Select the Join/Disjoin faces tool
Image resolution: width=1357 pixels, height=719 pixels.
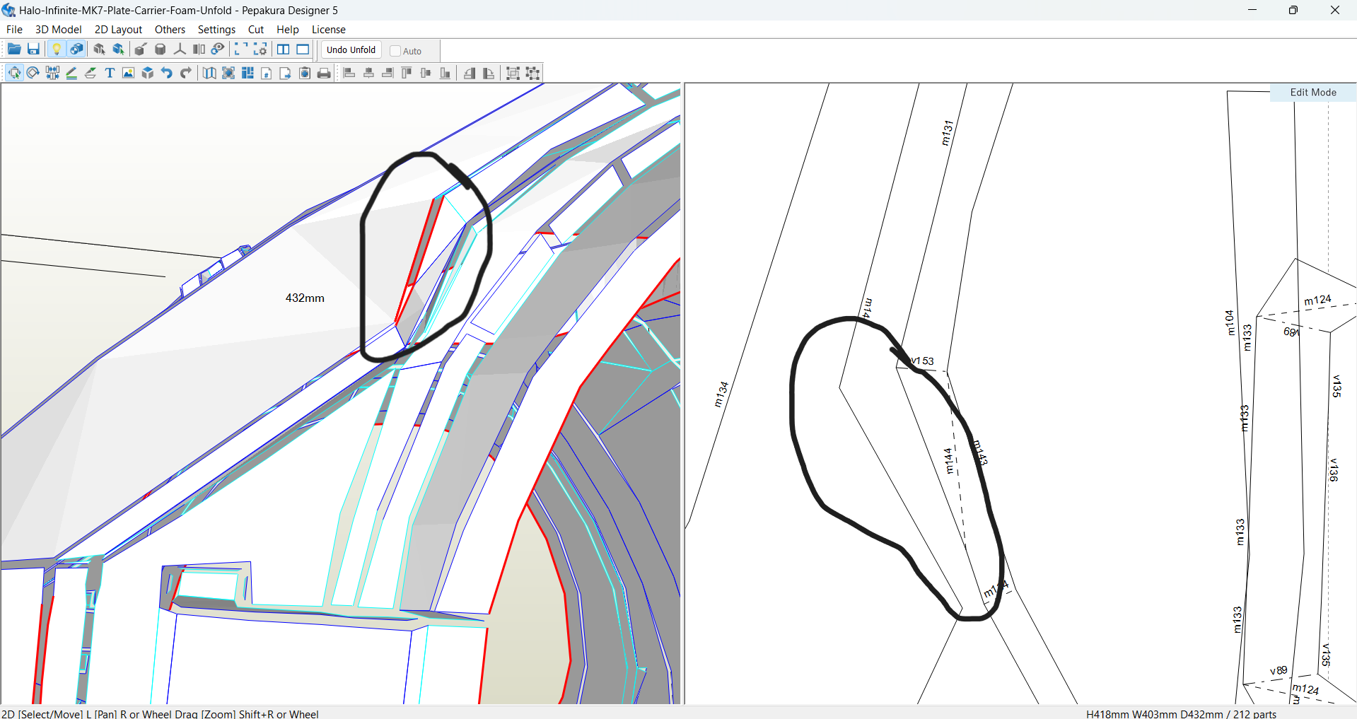click(x=52, y=73)
